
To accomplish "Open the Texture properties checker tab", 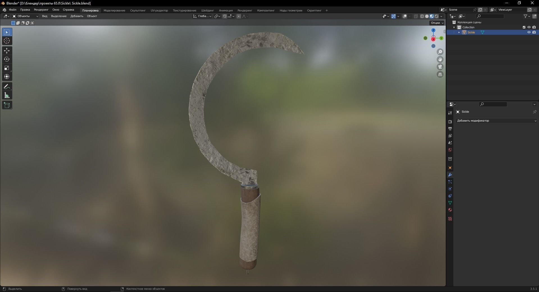I will point(450,219).
